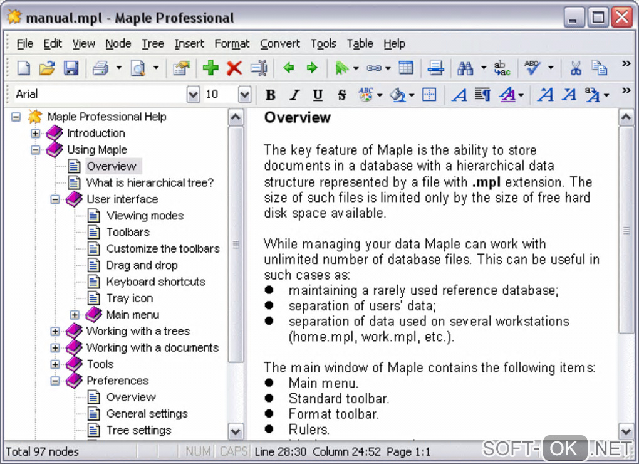
Task: Click document pane scroll down arrow
Action: [626, 431]
